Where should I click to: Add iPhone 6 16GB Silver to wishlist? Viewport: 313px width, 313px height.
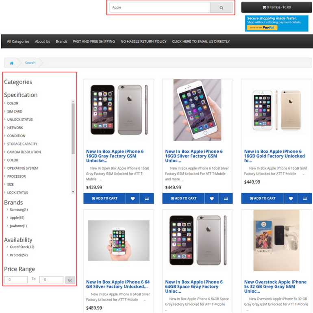[x=212, y=198]
